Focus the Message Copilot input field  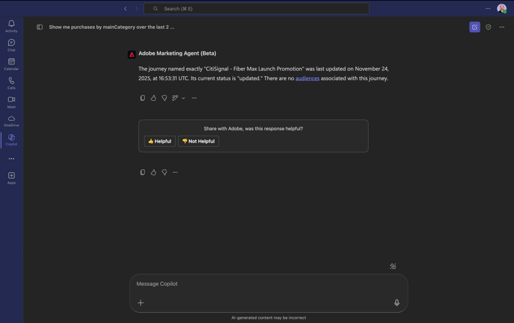coord(269,284)
